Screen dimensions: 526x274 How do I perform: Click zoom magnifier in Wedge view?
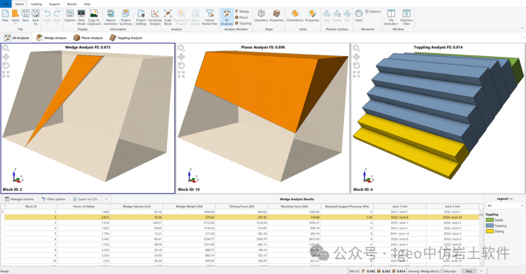[x=6, y=49]
